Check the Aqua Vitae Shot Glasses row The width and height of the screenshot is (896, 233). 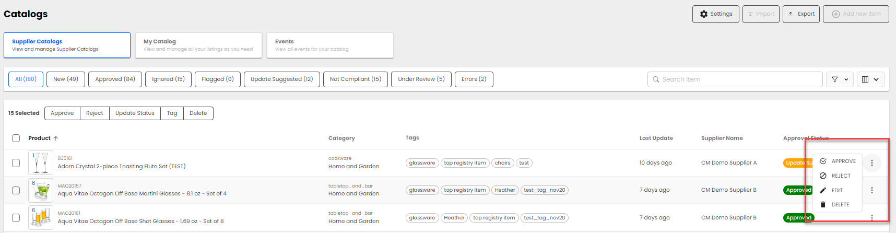click(x=16, y=218)
